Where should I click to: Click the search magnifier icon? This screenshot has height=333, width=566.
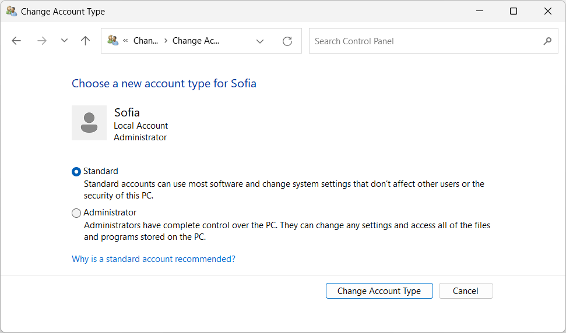point(547,41)
